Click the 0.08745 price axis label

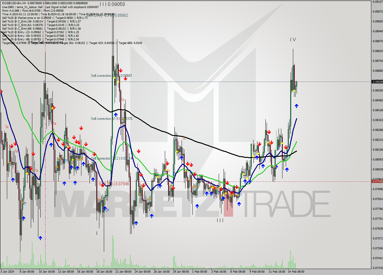(x=378, y=61)
